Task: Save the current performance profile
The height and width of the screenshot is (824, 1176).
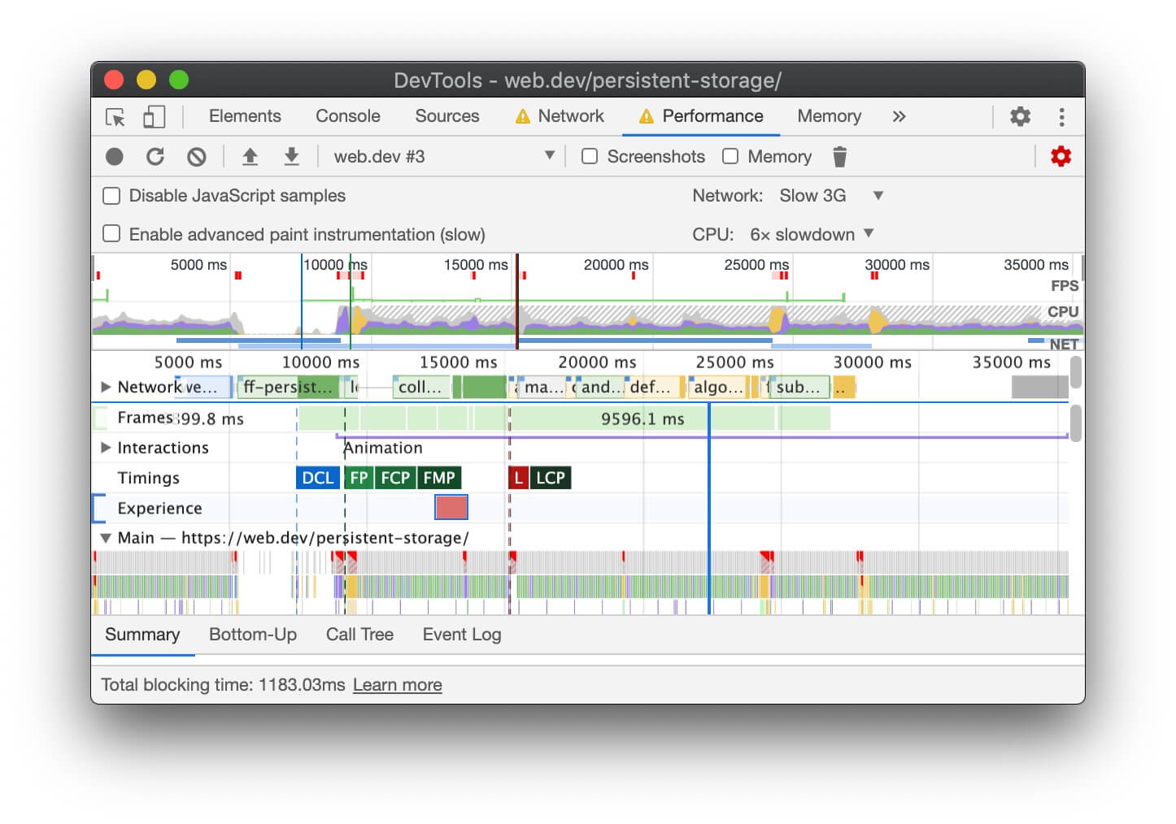Action: (x=291, y=156)
